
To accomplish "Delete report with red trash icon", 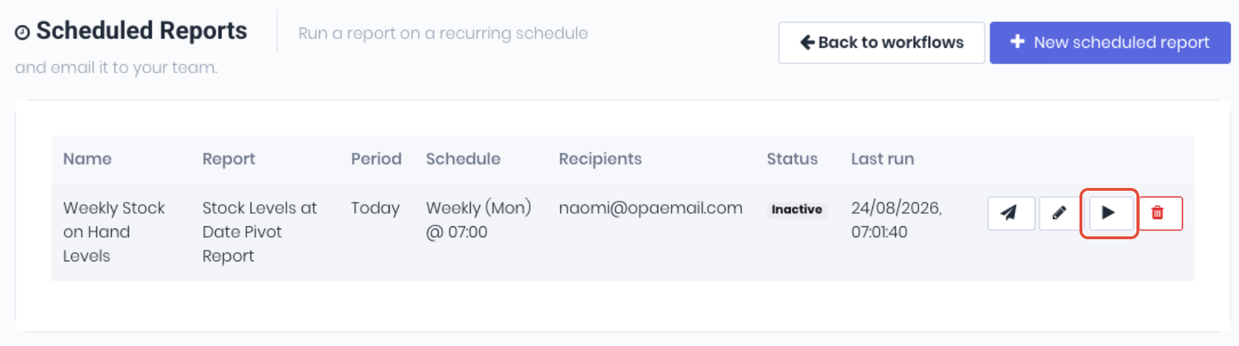I will click(1158, 213).
